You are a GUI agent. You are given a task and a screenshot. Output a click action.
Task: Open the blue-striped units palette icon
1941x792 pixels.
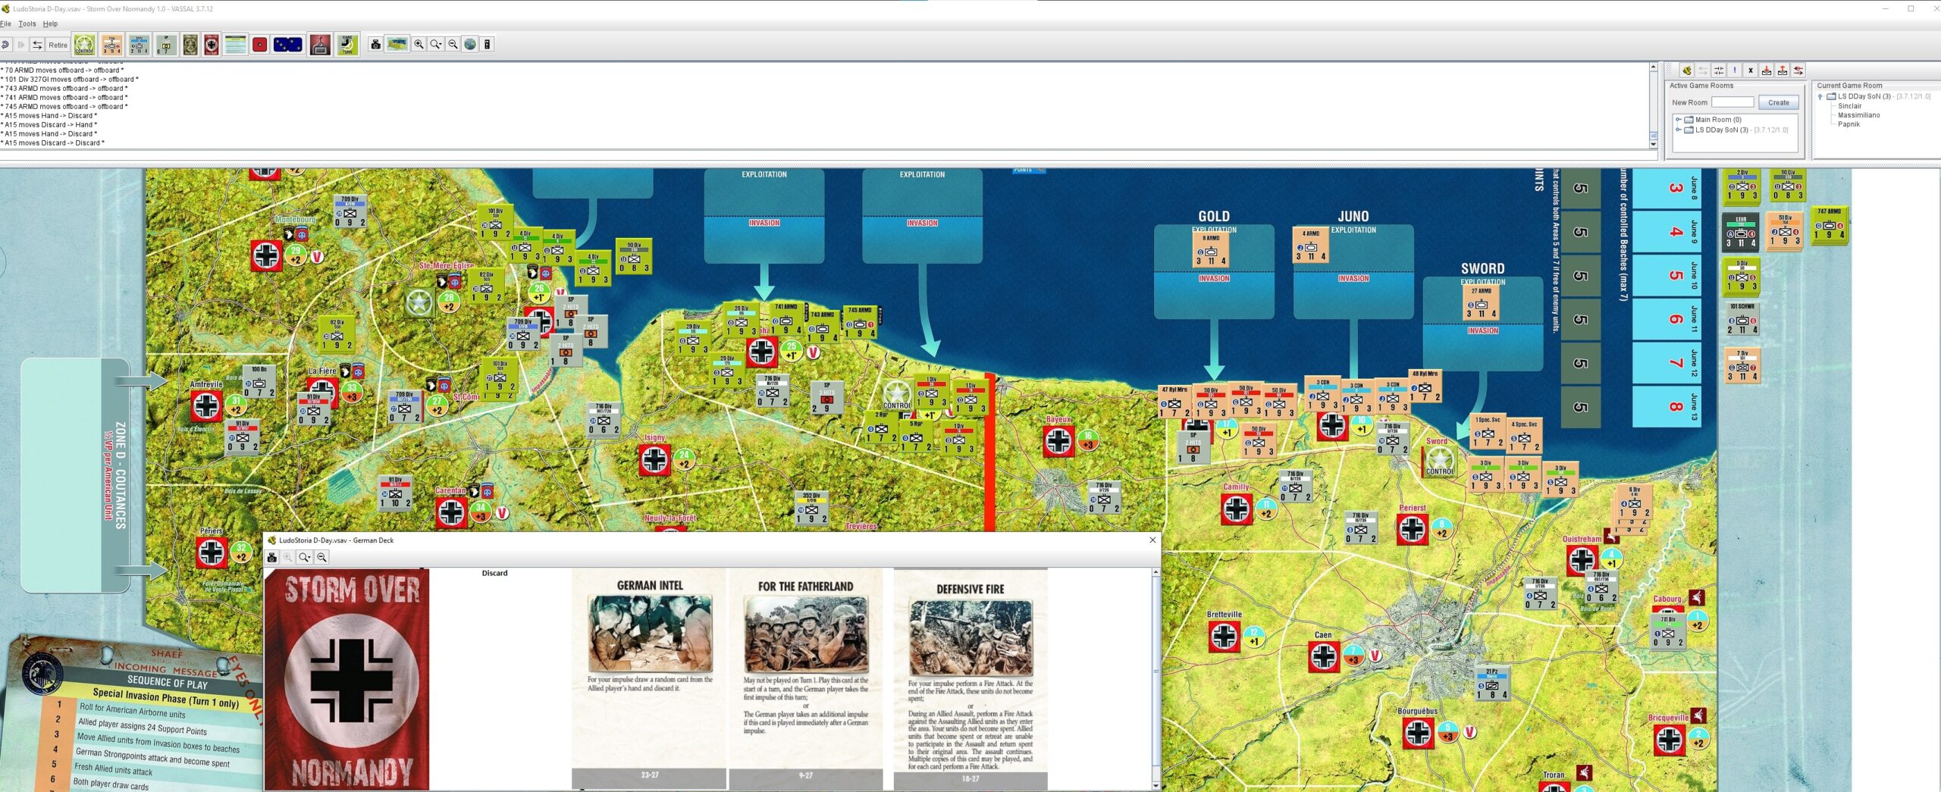point(139,45)
